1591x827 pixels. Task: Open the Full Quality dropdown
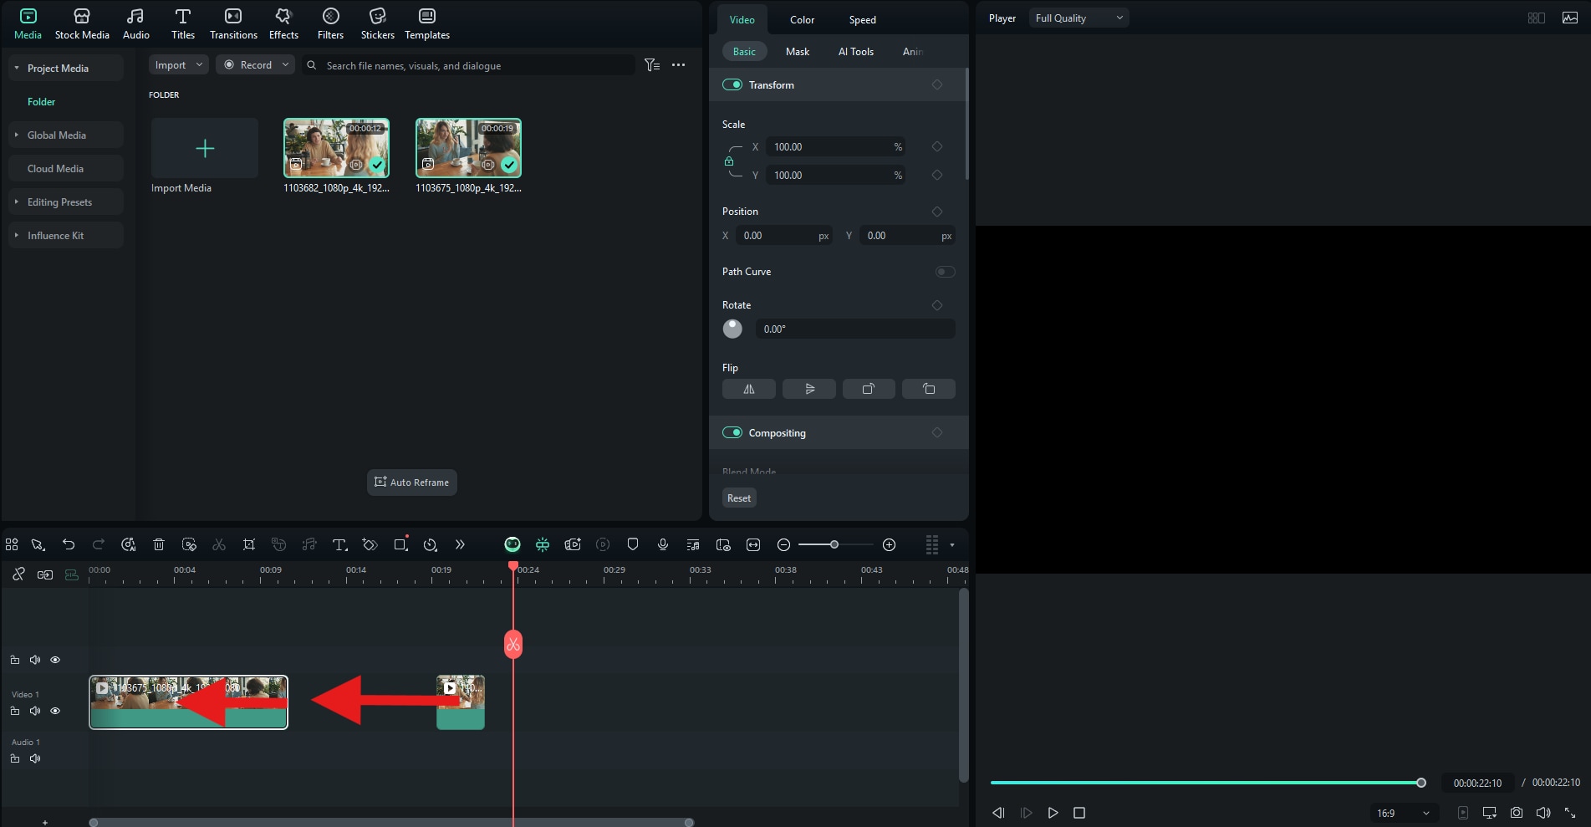pos(1079,18)
